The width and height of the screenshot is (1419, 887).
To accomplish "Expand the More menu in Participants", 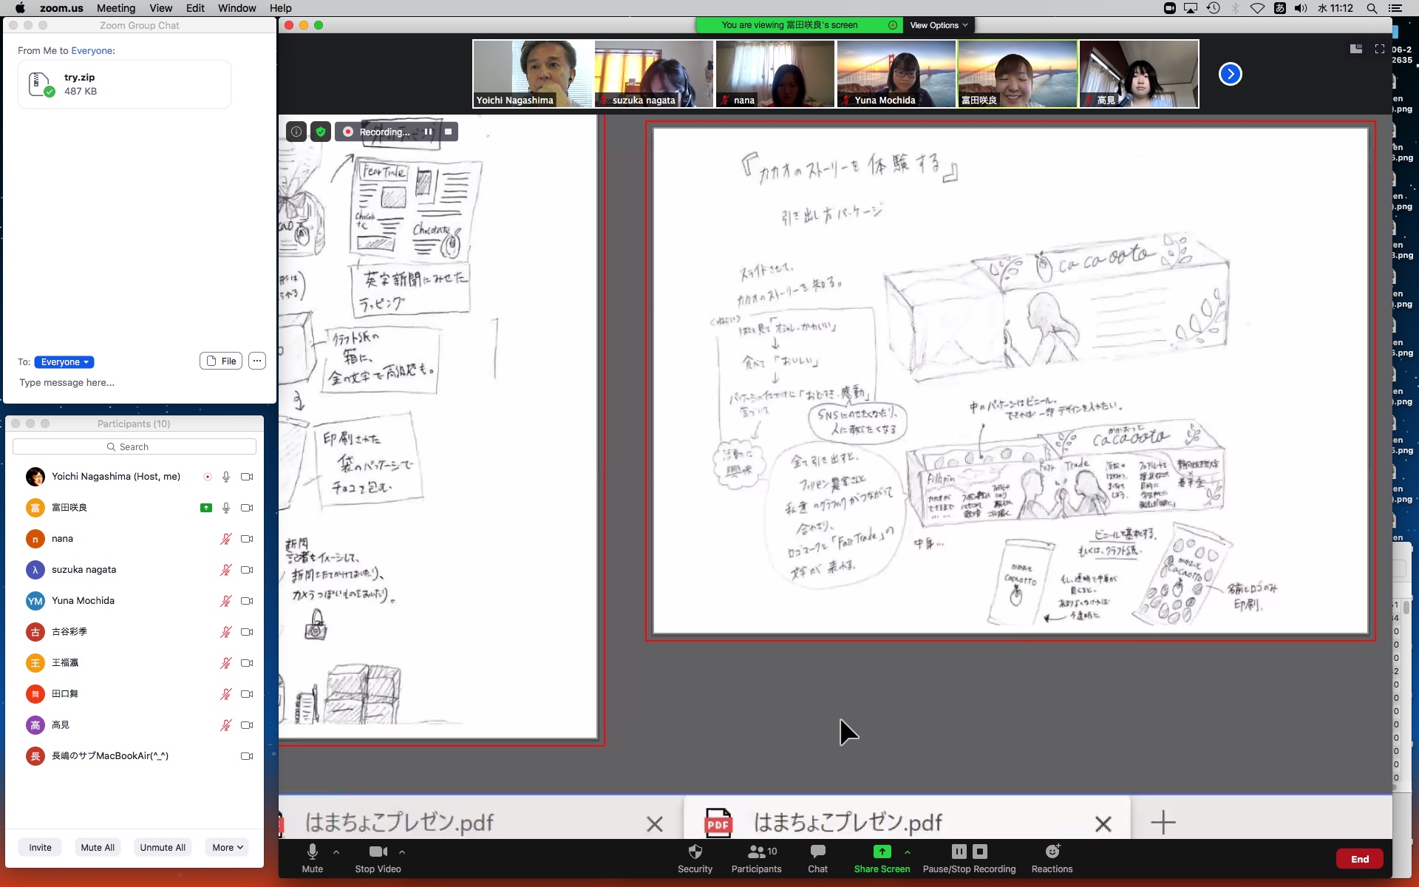I will (x=227, y=848).
